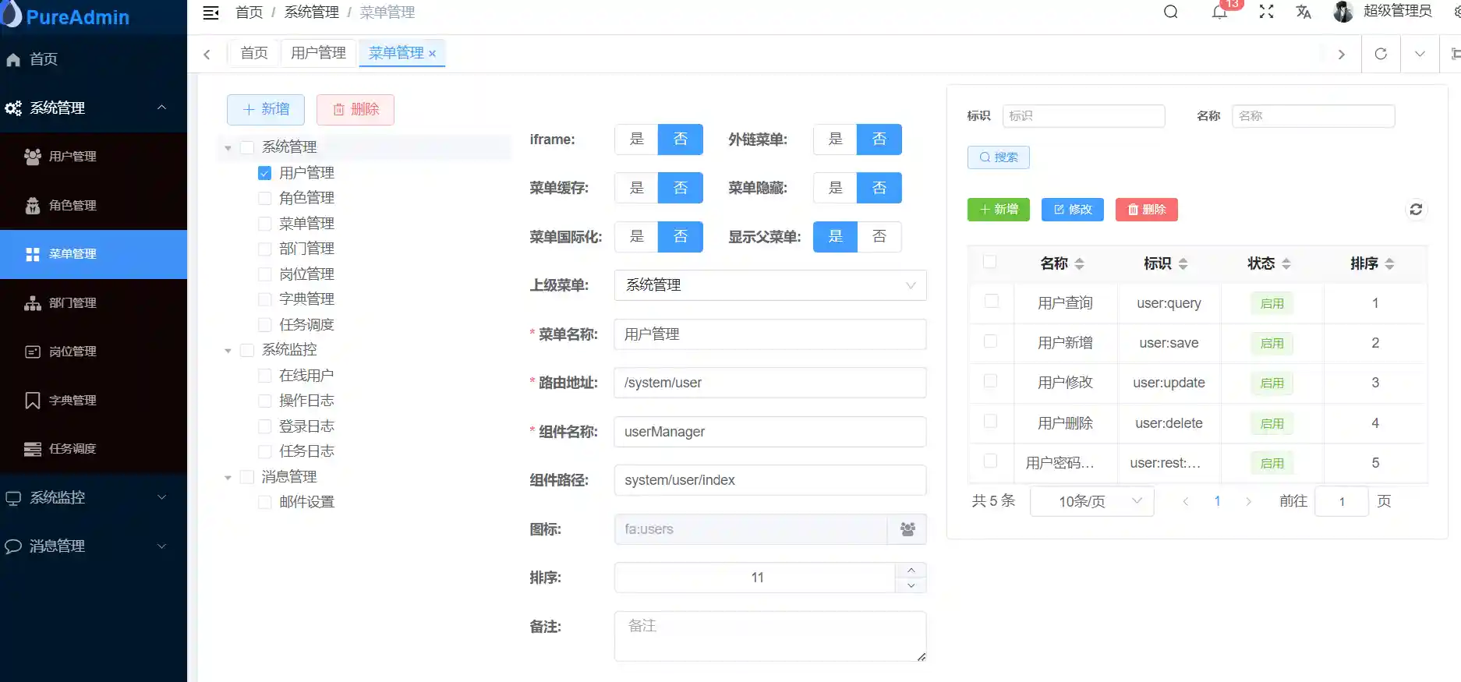The height and width of the screenshot is (682, 1461).
Task: Open icon picker beside fa:users field
Action: tap(907, 529)
